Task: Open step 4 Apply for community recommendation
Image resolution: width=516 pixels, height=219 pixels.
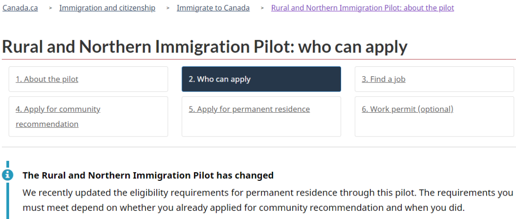Action: pos(88,116)
